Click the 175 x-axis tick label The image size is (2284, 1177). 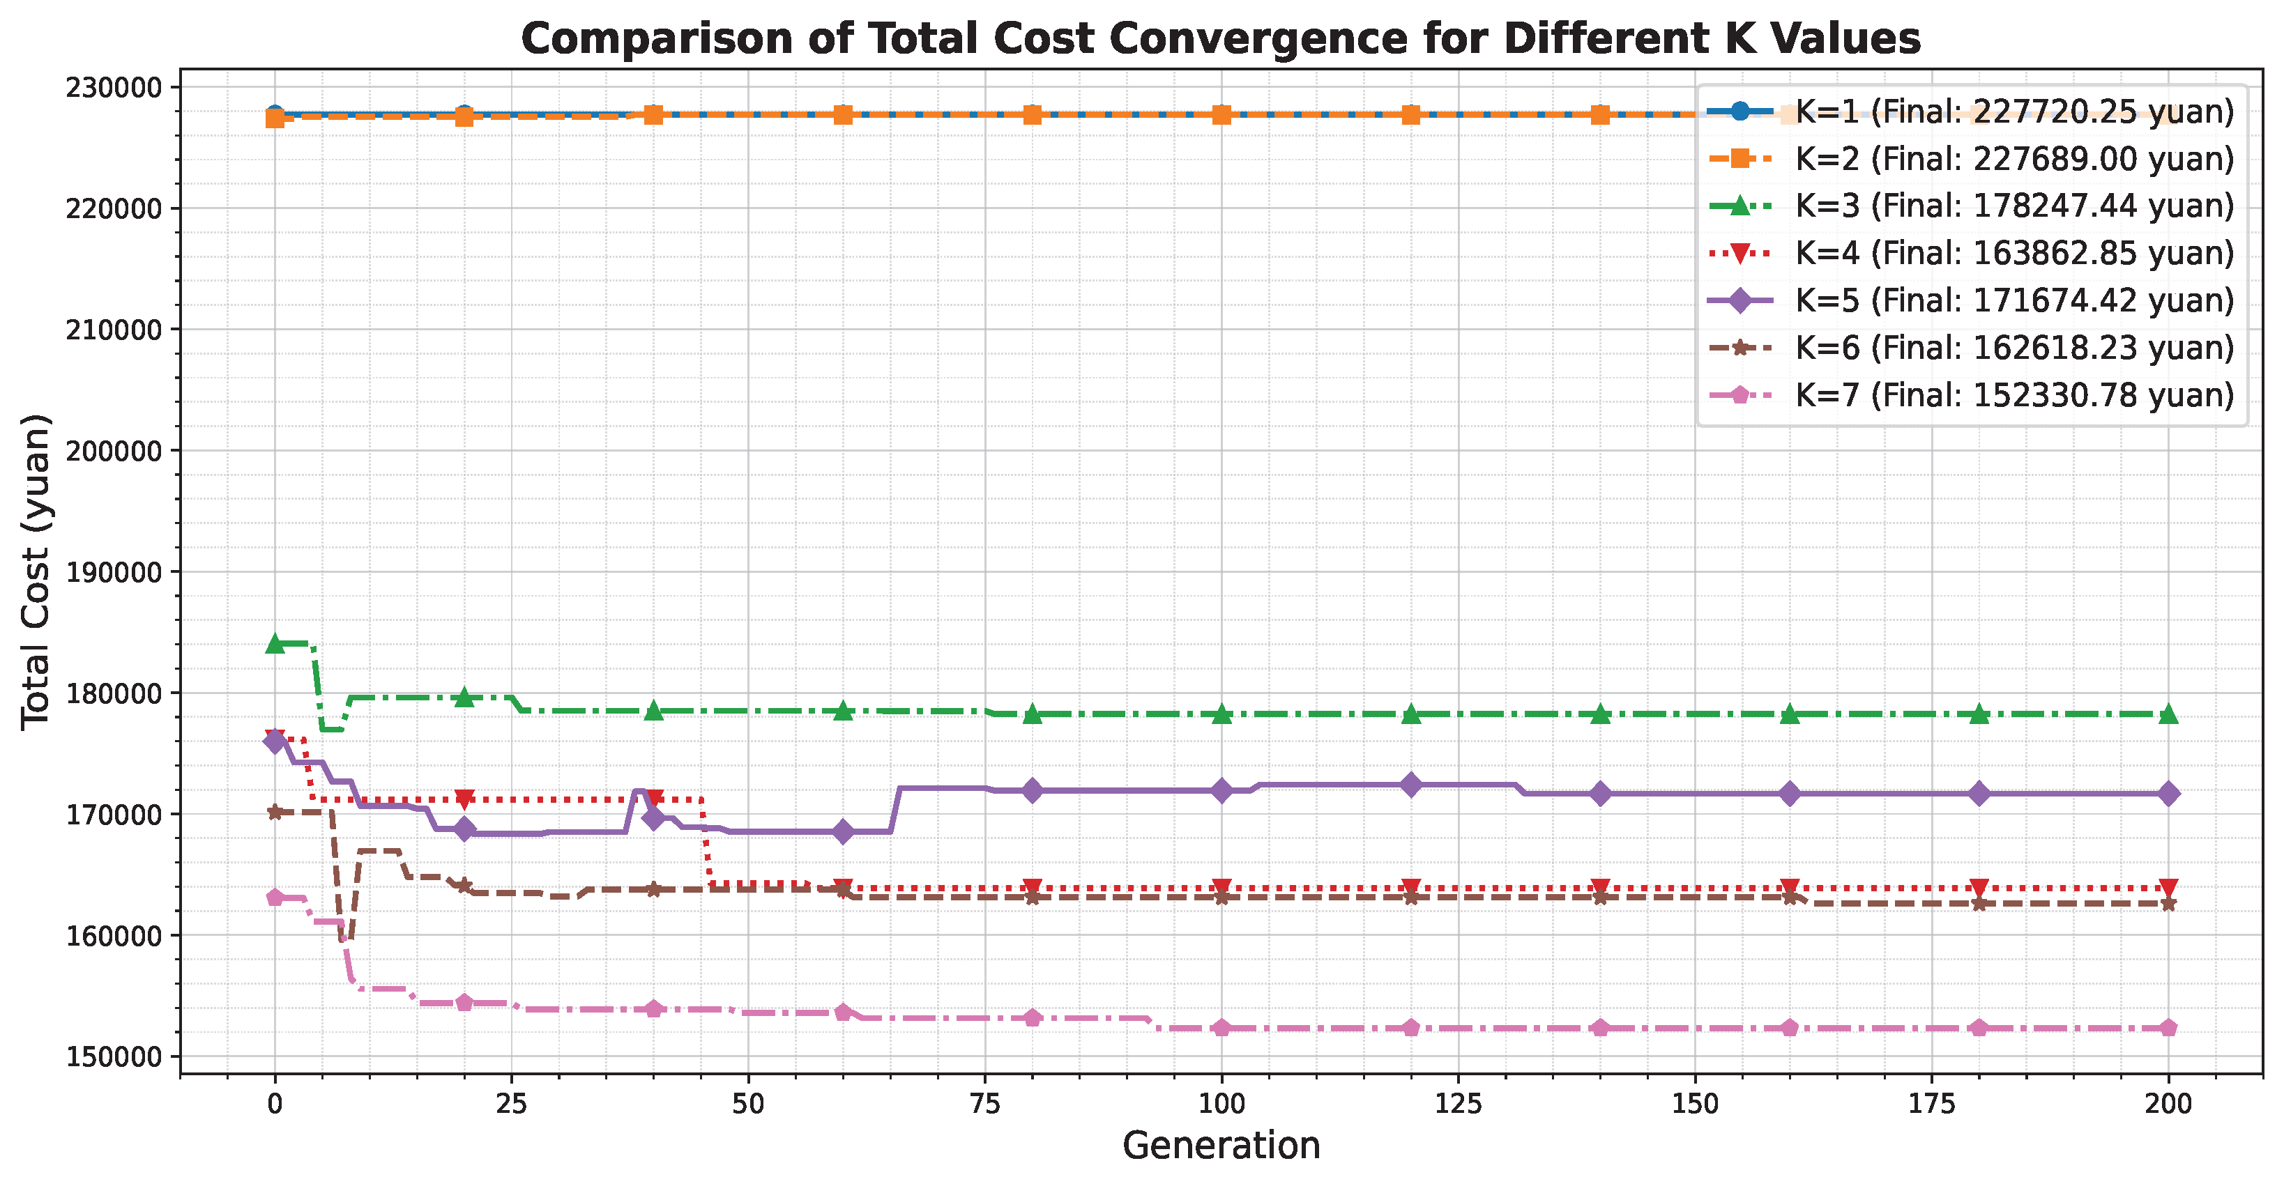pyautogui.click(x=1931, y=1103)
